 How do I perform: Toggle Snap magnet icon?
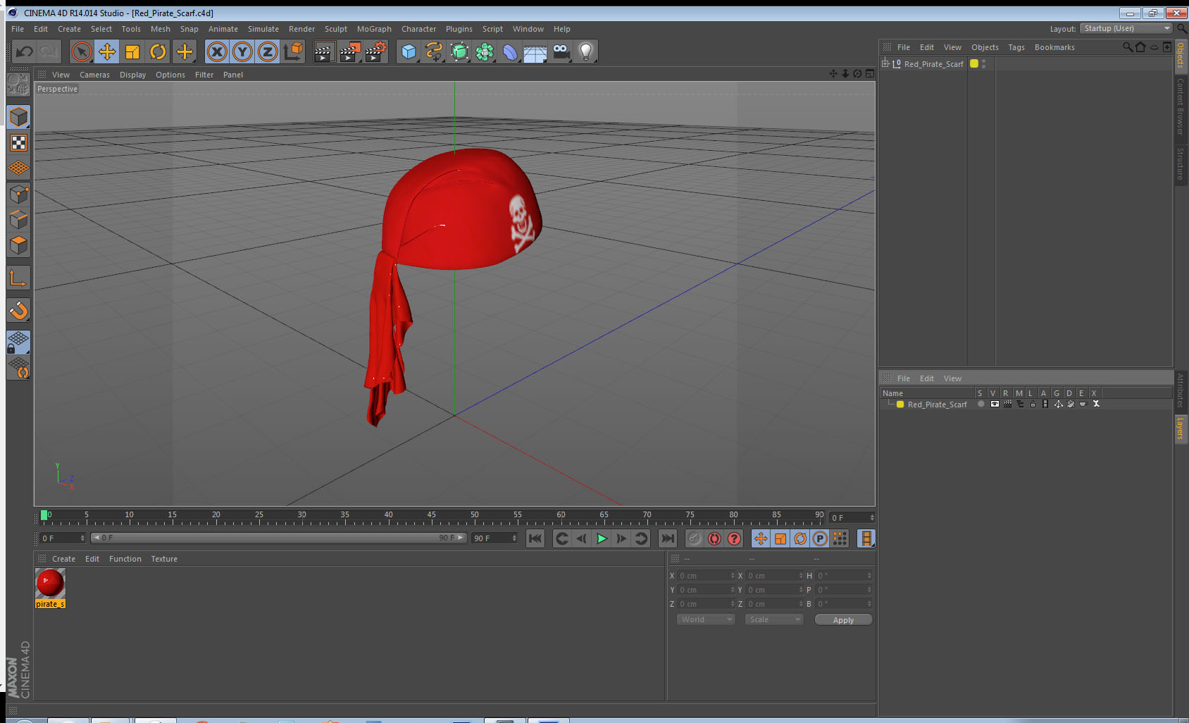coord(18,309)
